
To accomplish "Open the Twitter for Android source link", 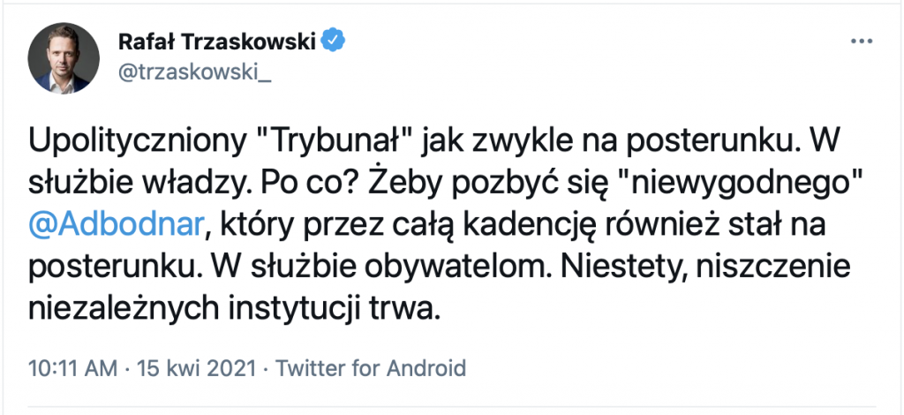I will [x=373, y=366].
